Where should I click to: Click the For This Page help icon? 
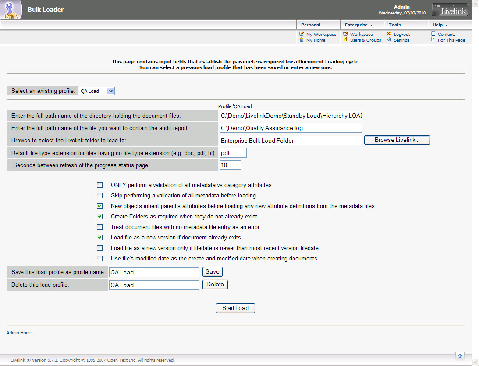(433, 40)
